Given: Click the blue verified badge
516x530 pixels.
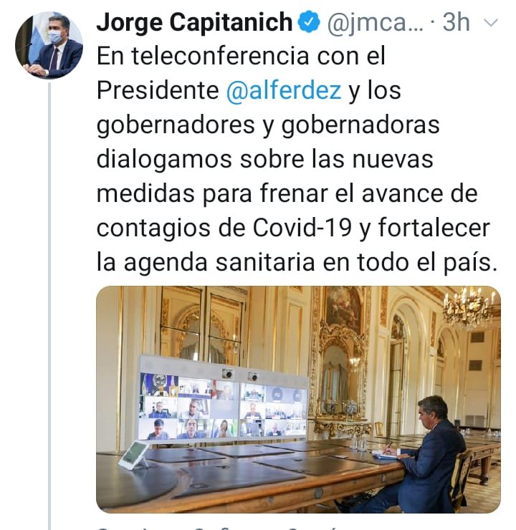Looking at the screenshot, I should coord(309,22).
